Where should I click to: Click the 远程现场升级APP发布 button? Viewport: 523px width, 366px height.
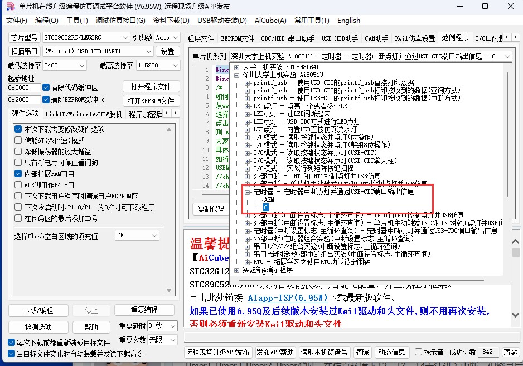pyautogui.click(x=217, y=352)
